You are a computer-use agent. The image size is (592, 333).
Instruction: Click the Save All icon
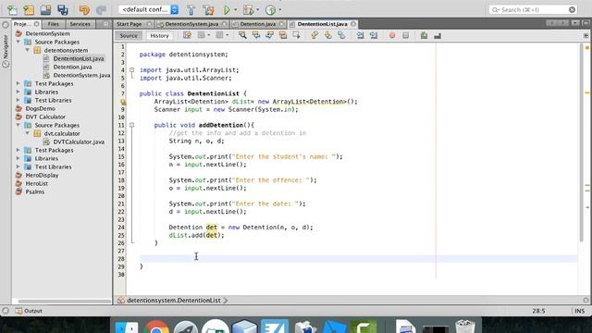pos(63,10)
